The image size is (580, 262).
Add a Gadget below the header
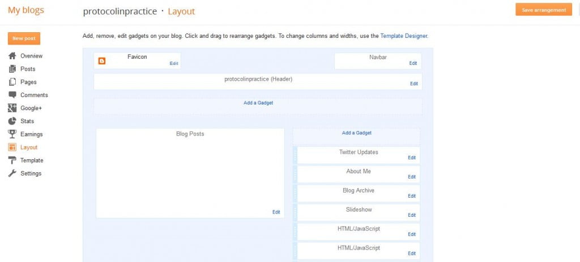[x=258, y=103]
